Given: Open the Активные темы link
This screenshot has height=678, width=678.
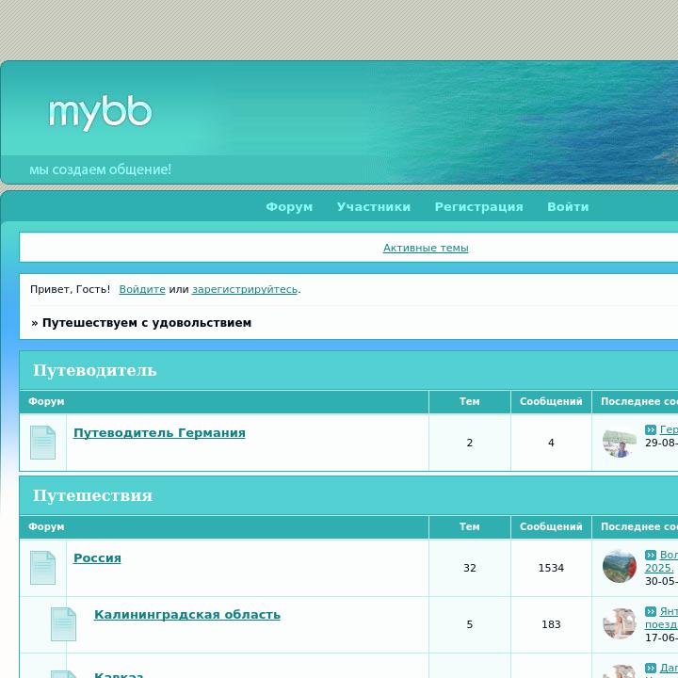Looking at the screenshot, I should pos(426,248).
